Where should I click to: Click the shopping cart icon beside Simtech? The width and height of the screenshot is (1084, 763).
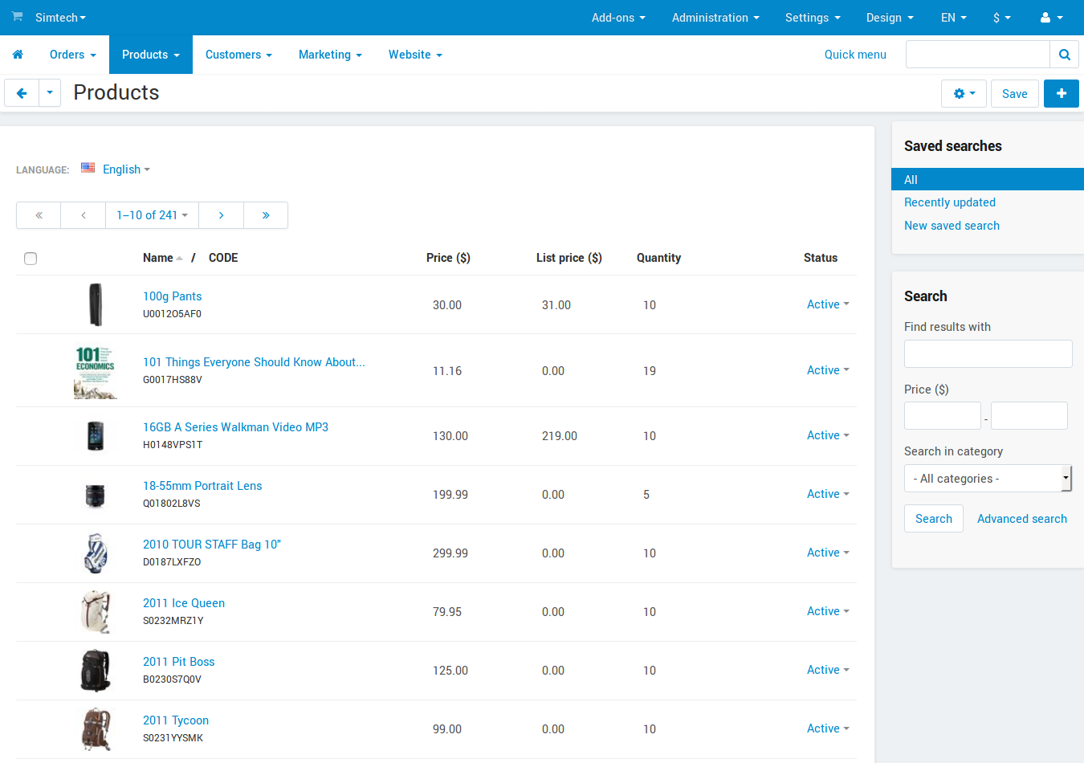coord(17,17)
